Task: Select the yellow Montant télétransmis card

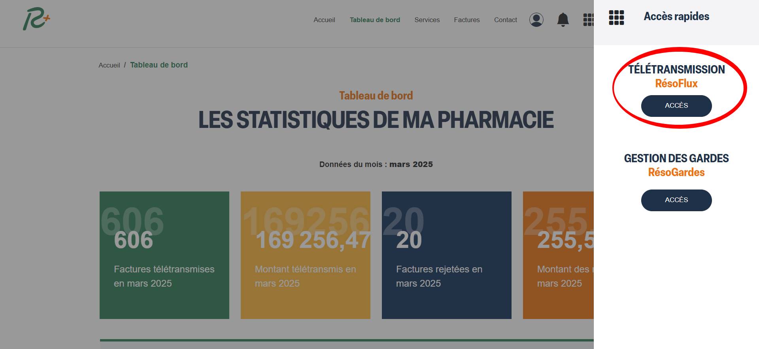Action: (305, 255)
